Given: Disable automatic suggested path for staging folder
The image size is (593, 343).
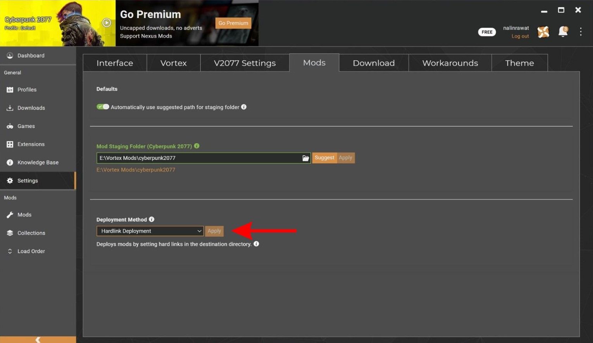Looking at the screenshot, I should click(103, 106).
